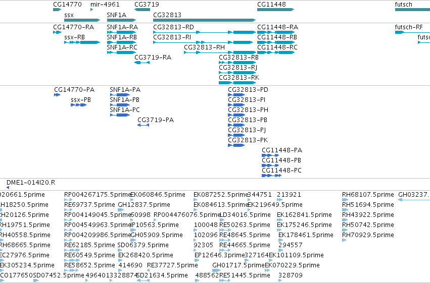Open the SNF1A-RC transcript label

pos(122,47)
